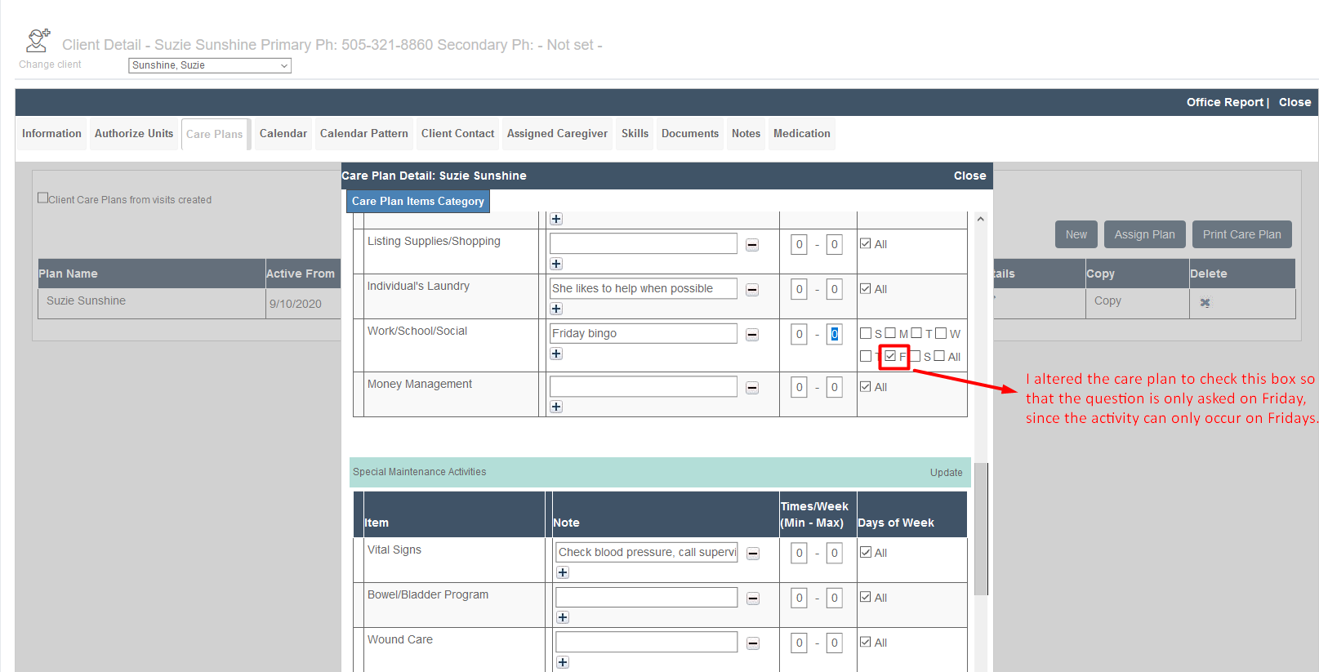Open the Sunshine, Suzie client dropdown
Viewport: 1319px width, 672px height.
pyautogui.click(x=210, y=65)
